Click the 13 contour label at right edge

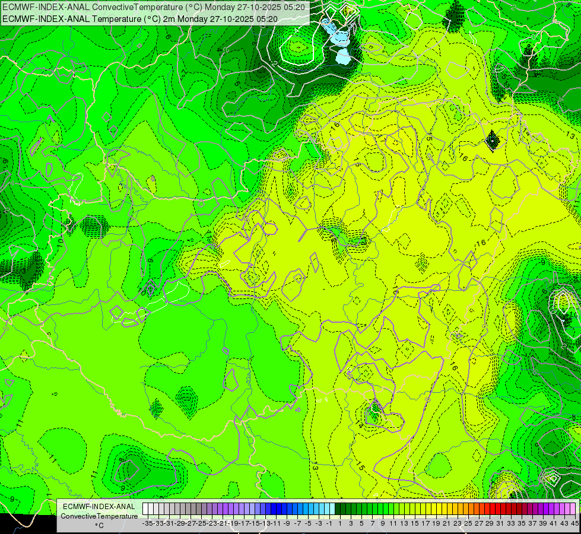click(571, 135)
